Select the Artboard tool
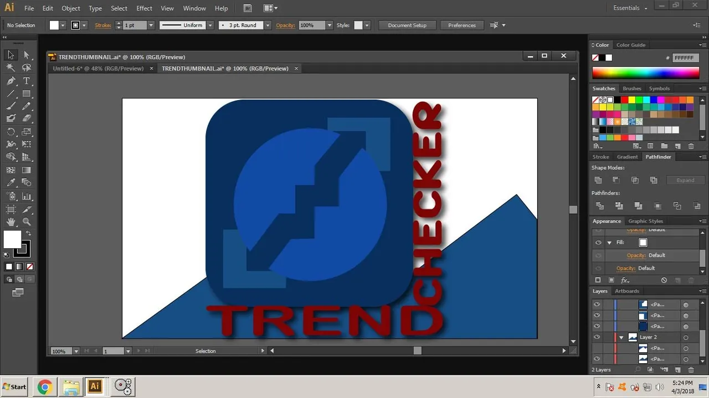Image resolution: width=709 pixels, height=398 pixels. click(x=11, y=210)
